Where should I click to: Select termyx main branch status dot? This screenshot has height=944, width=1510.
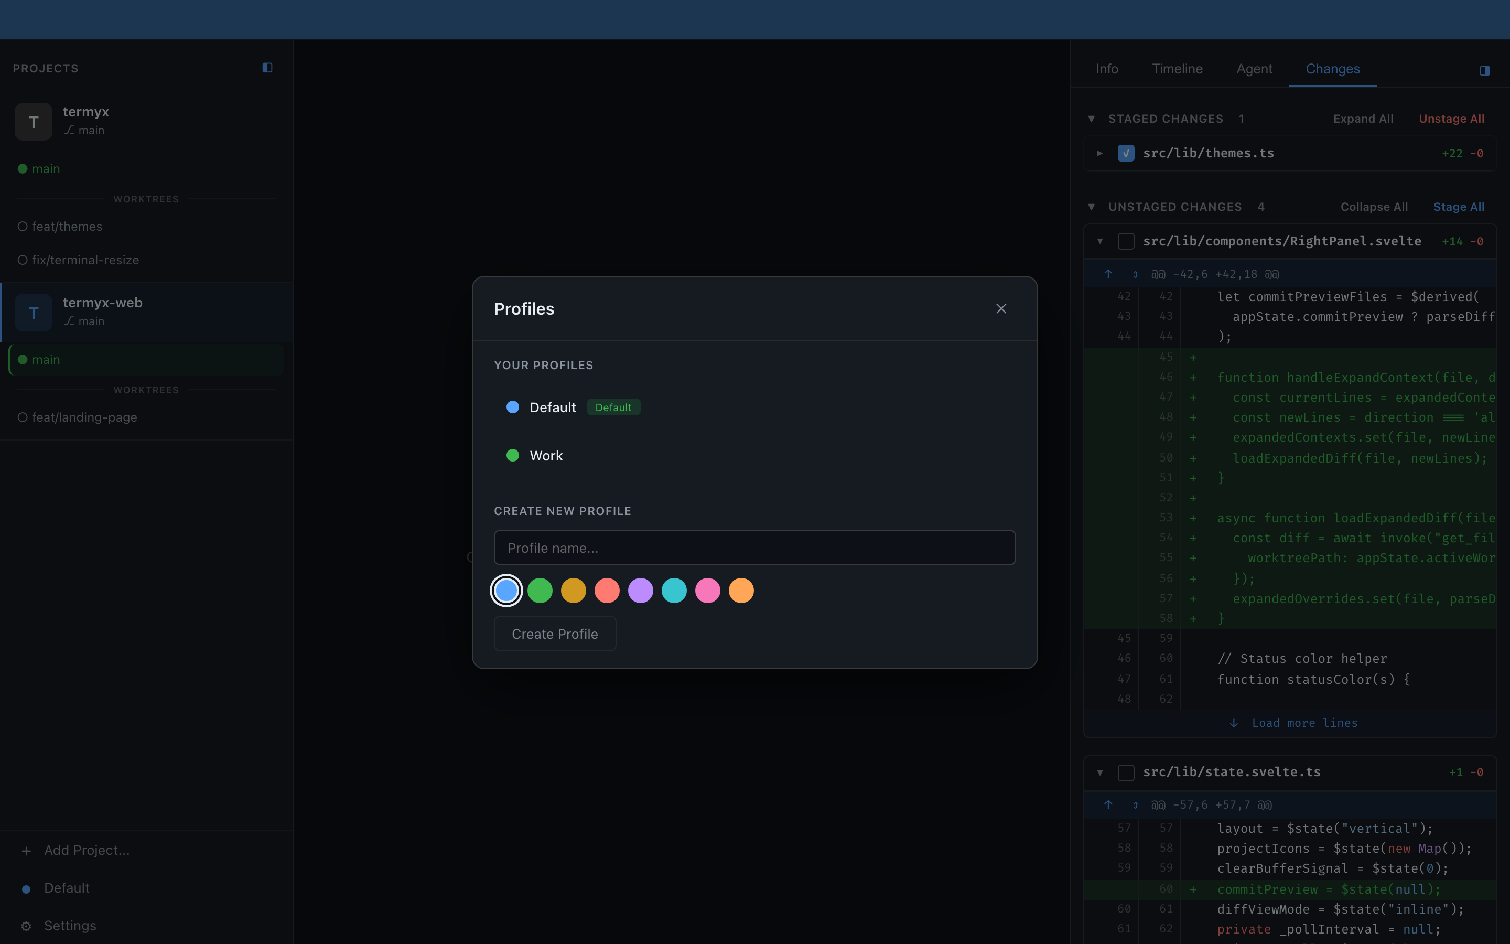click(23, 168)
